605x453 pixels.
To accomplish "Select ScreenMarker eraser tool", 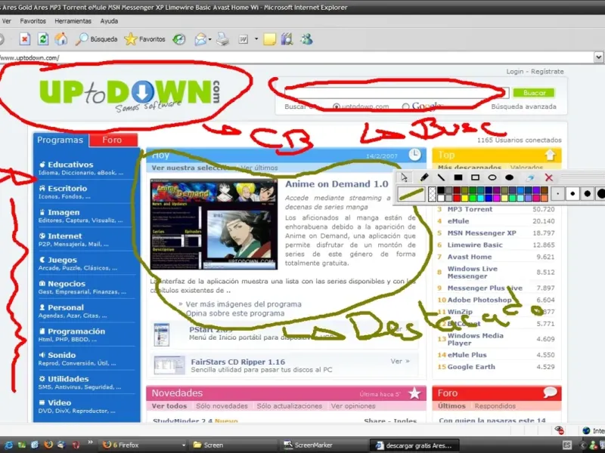I will [x=530, y=177].
